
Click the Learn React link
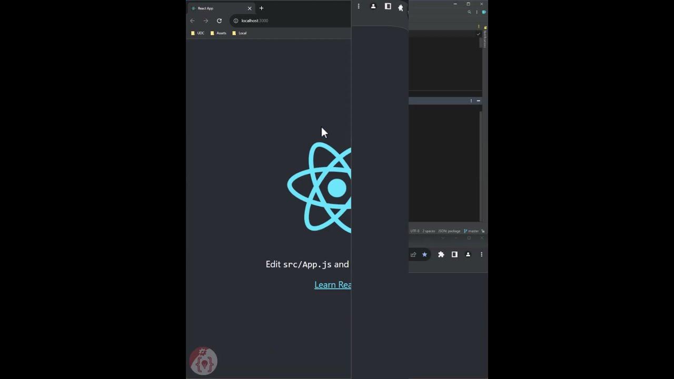pos(333,285)
